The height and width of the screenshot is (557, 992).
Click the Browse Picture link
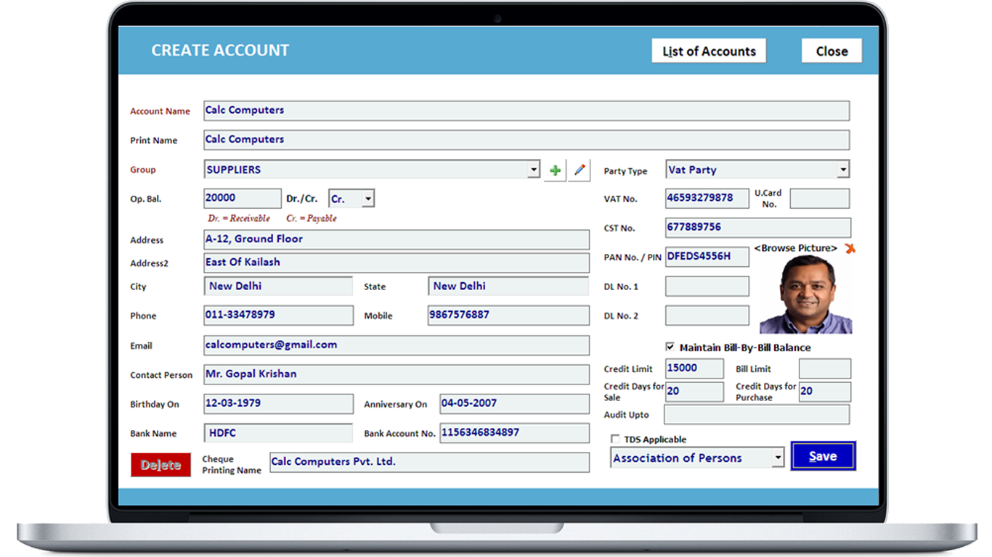click(795, 248)
